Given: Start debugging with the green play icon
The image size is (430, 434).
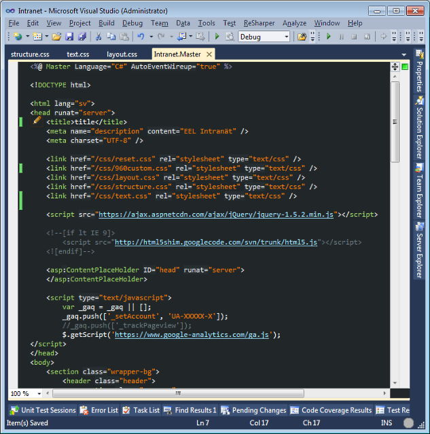Looking at the screenshot, I should coord(217,36).
